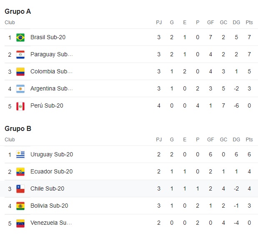Image resolution: width=258 pixels, height=241 pixels.
Task: Click the Grupo B heading
Action: (18, 128)
